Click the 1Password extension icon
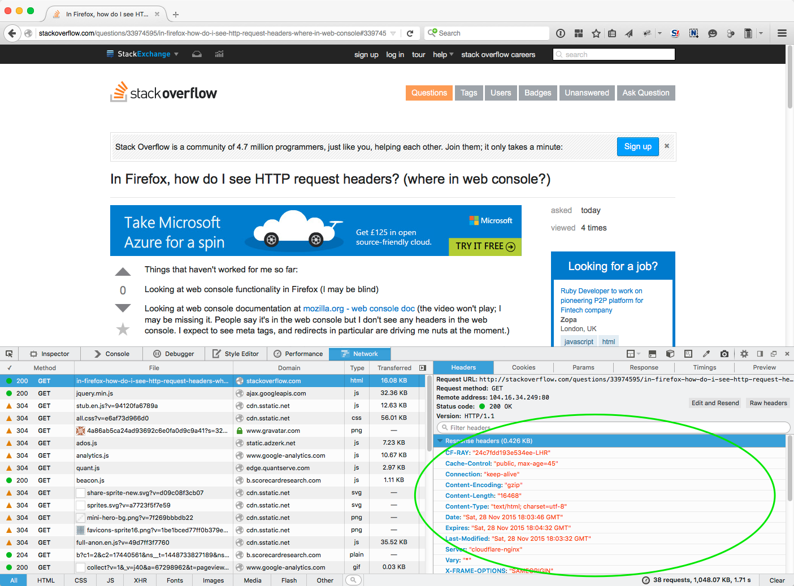 [561, 33]
